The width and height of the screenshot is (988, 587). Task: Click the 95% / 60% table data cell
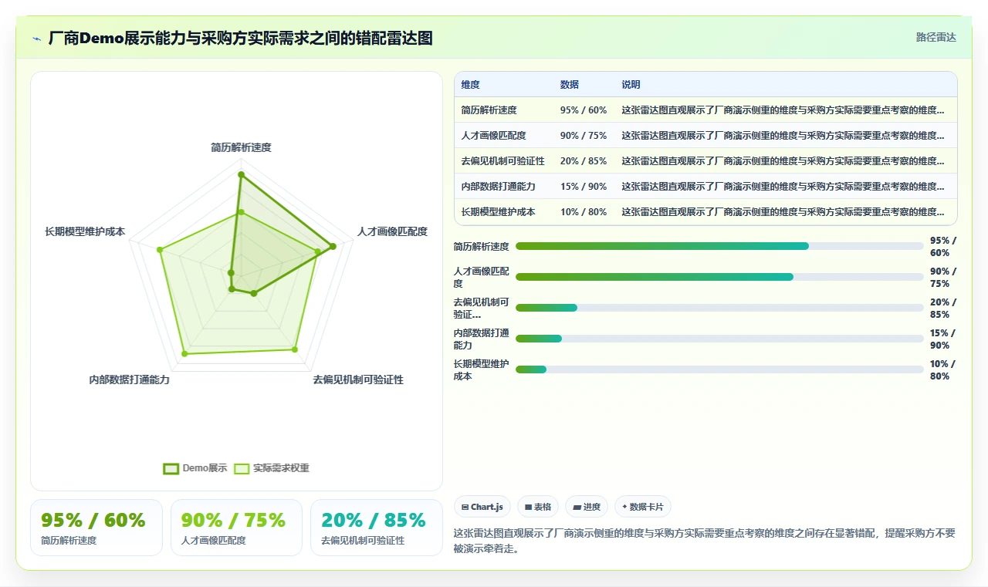coord(584,110)
